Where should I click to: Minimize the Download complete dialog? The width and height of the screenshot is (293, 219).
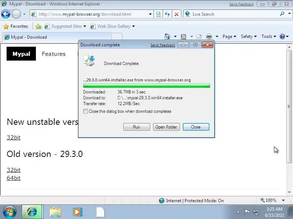(183, 45)
